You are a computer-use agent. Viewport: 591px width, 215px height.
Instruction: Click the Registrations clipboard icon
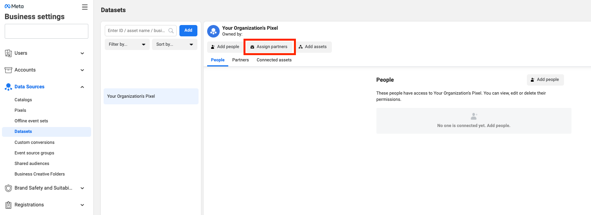click(8, 205)
